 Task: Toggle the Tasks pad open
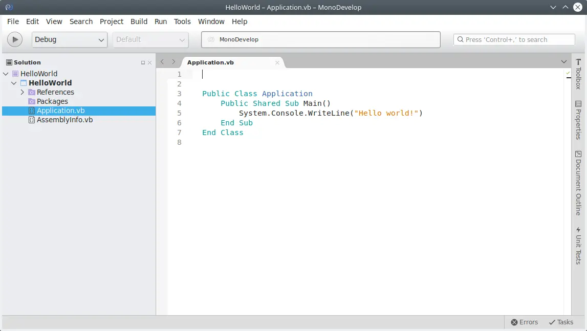pos(560,322)
